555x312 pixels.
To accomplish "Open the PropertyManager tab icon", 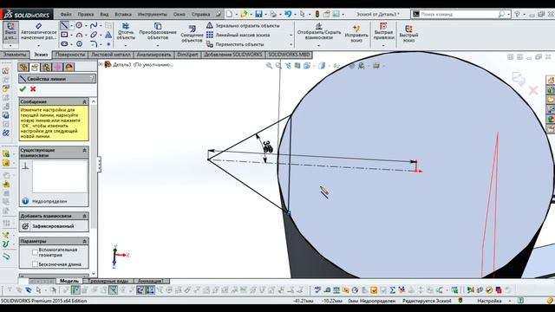I will pyautogui.click(x=35, y=68).
